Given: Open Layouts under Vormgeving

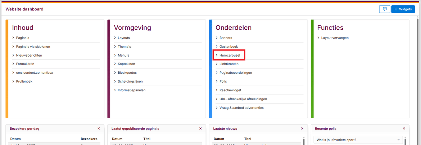Looking at the screenshot, I should coord(124,38).
